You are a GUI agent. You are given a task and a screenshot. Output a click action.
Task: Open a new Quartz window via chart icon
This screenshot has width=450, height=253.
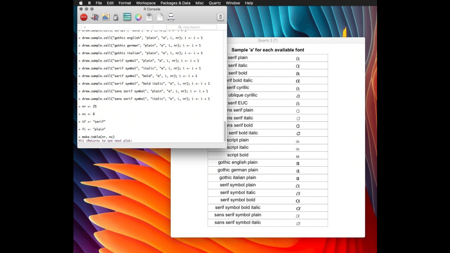tap(106, 17)
